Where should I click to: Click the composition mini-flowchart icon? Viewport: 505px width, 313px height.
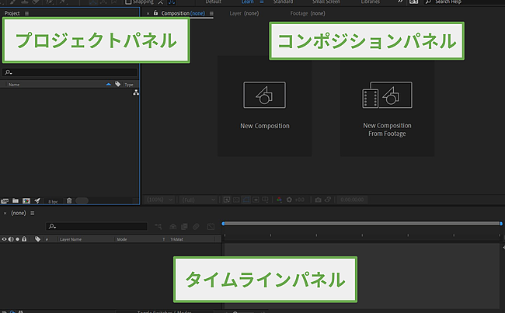158,227
